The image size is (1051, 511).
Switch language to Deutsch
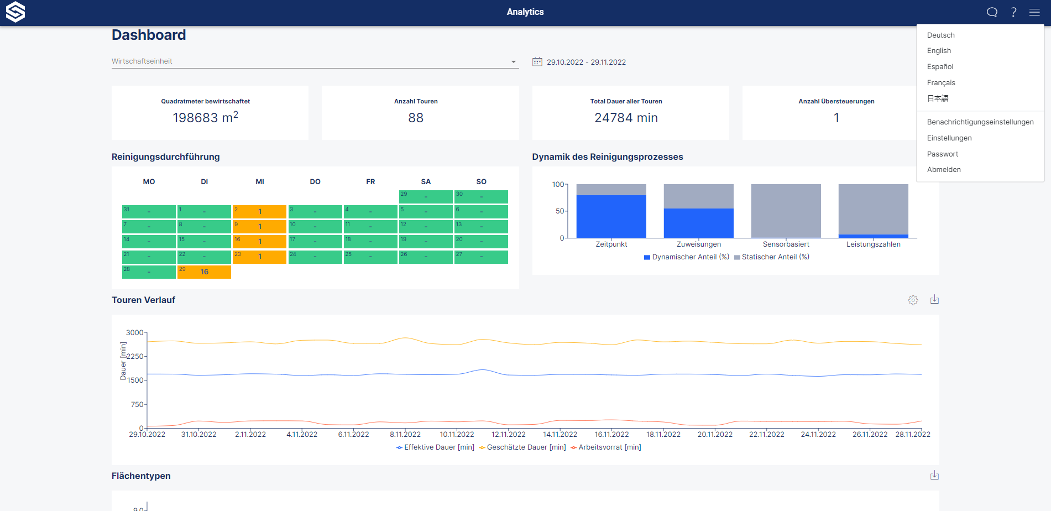click(940, 35)
